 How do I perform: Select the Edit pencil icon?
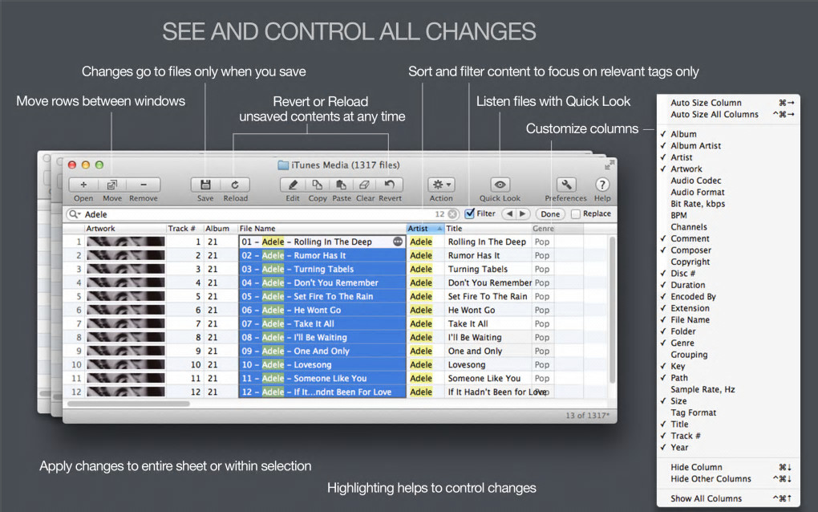pos(293,185)
